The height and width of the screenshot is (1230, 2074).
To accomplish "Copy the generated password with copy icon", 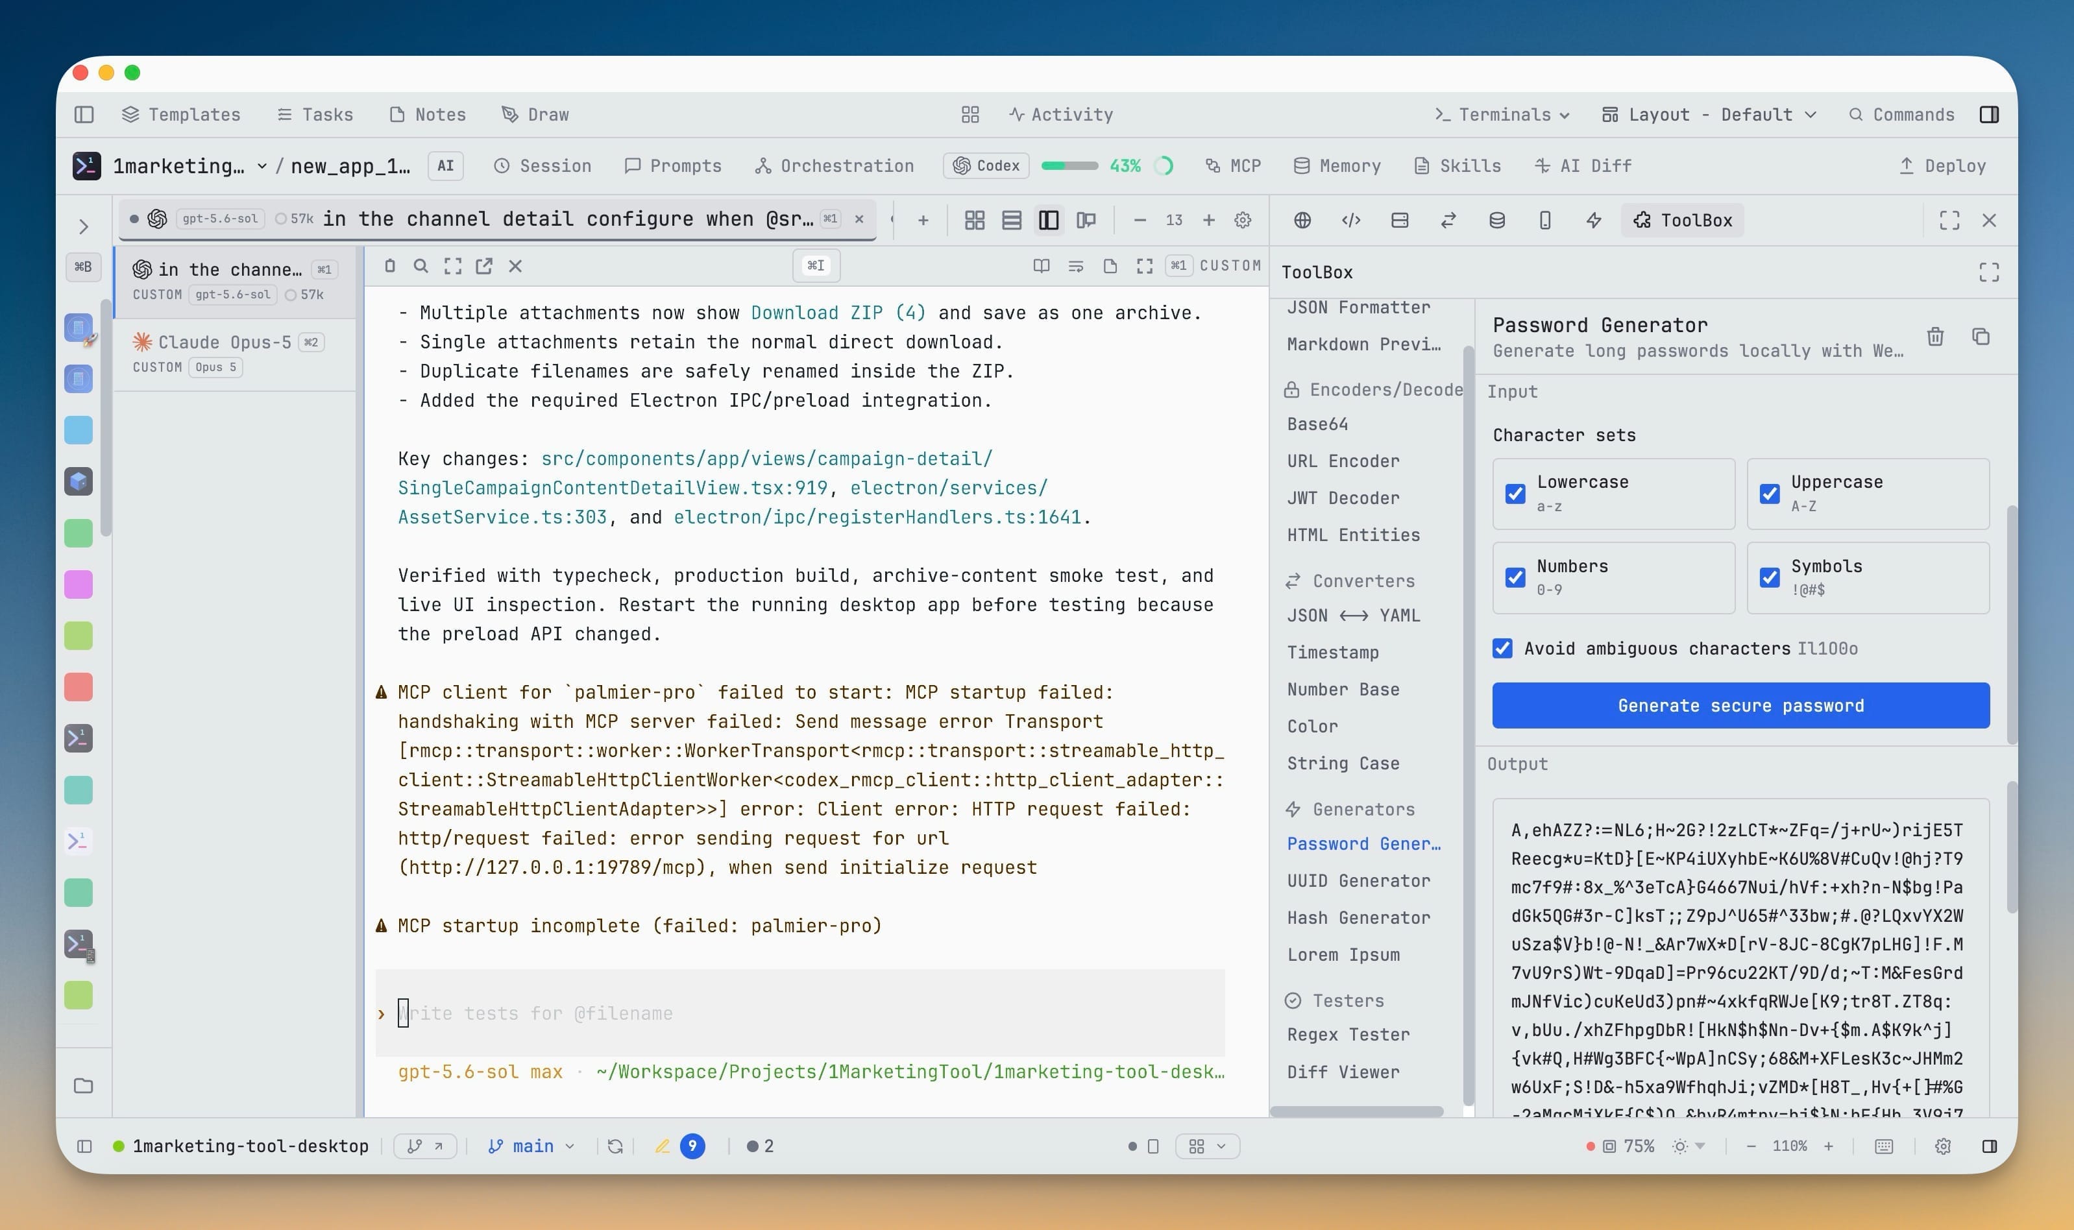I will (1981, 337).
